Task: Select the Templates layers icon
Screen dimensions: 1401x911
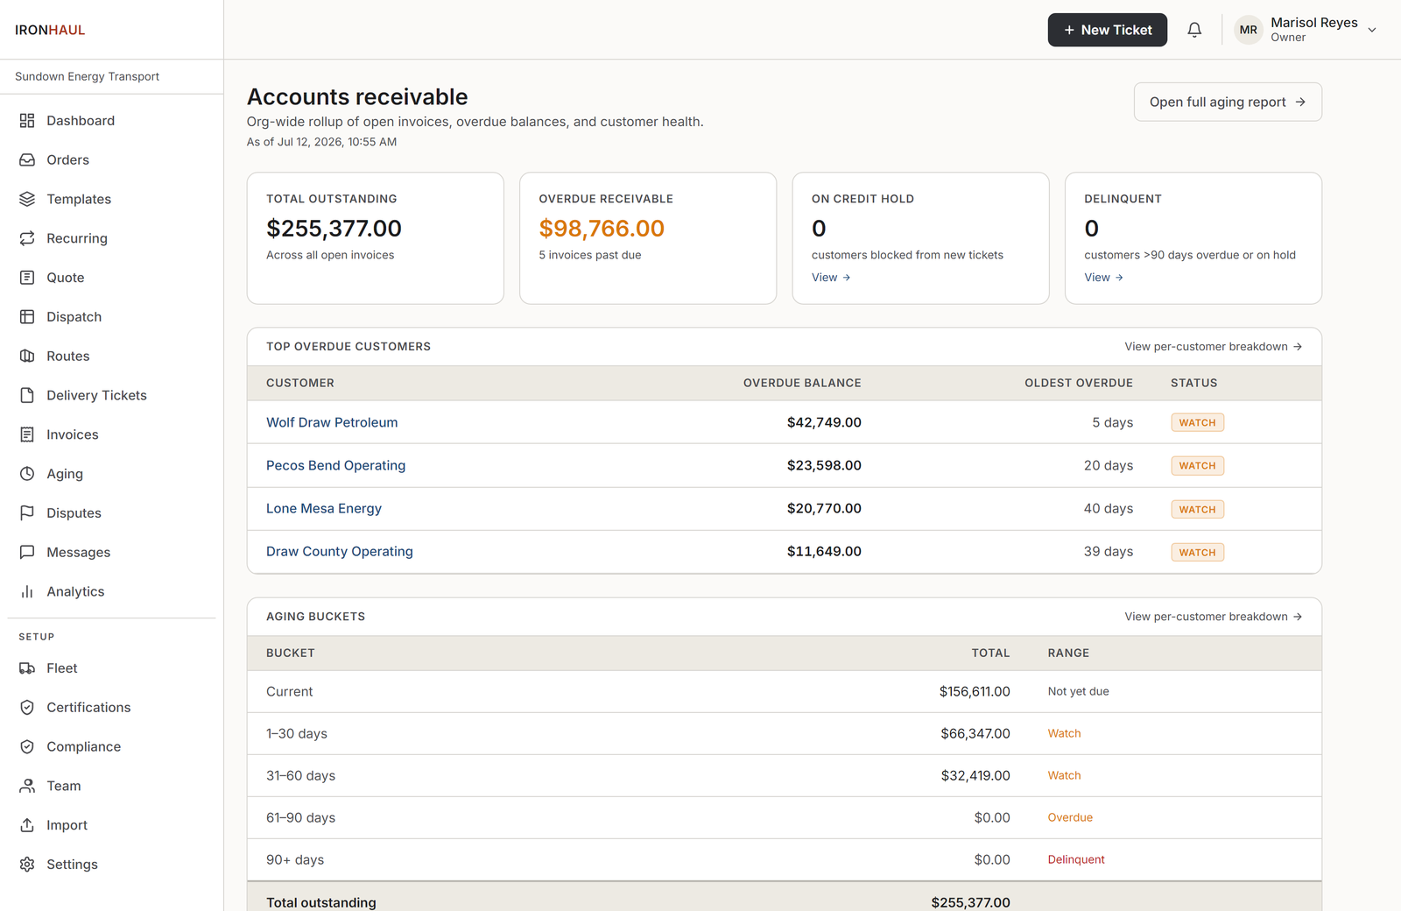Action: coord(27,199)
